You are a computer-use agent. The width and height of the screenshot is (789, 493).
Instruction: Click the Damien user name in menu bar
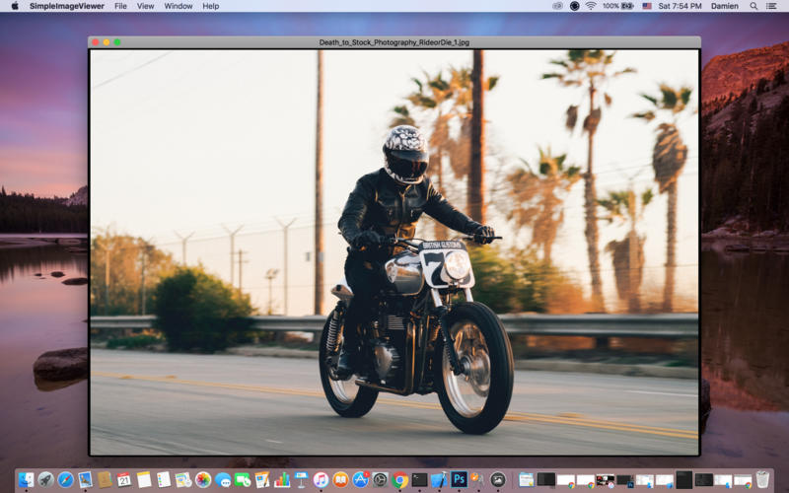tap(724, 6)
